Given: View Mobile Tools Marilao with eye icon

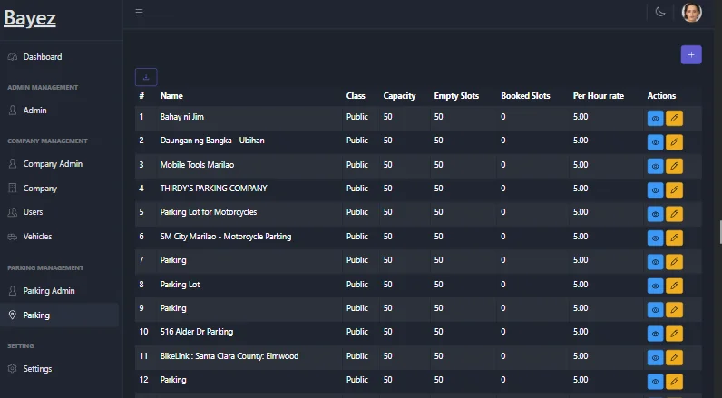Looking at the screenshot, I should (656, 166).
